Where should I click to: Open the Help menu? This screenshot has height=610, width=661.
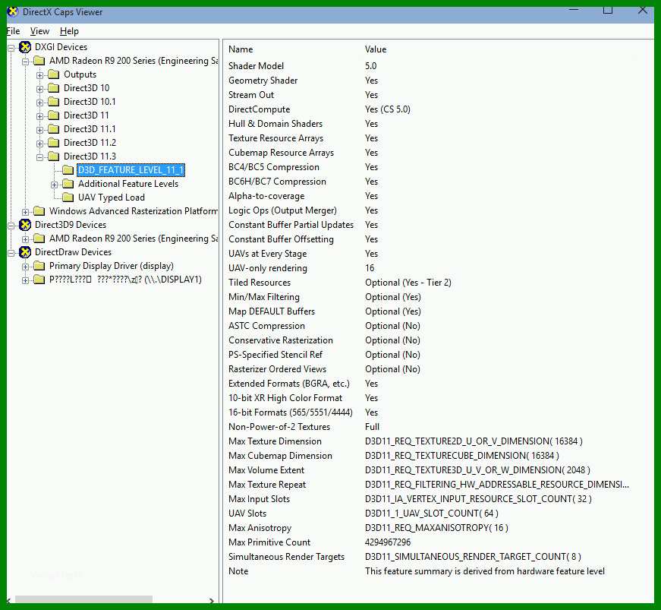coord(69,31)
